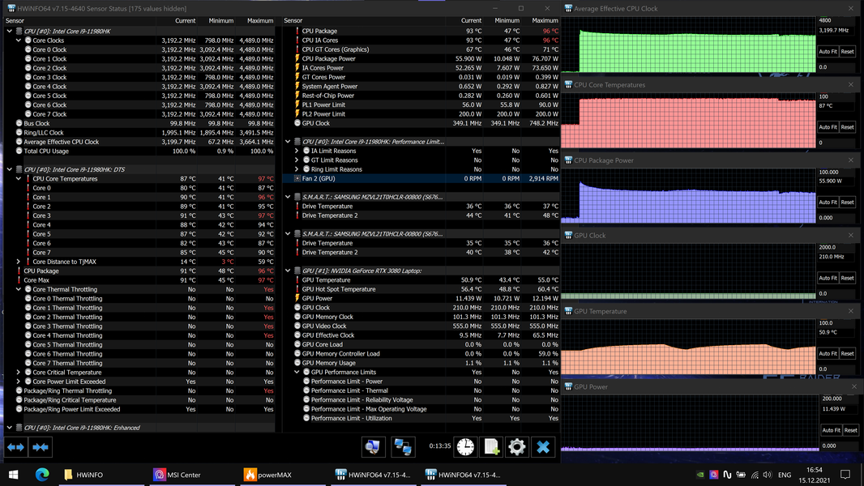
Task: Close sensors with the blue X icon
Action: tap(543, 447)
